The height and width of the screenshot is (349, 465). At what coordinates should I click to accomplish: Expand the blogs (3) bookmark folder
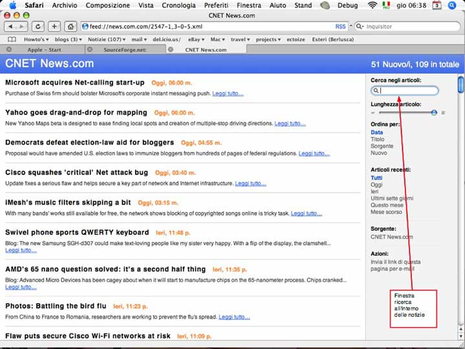pos(68,39)
